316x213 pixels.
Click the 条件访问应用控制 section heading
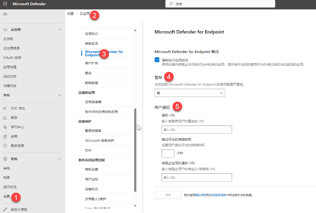pos(91,160)
